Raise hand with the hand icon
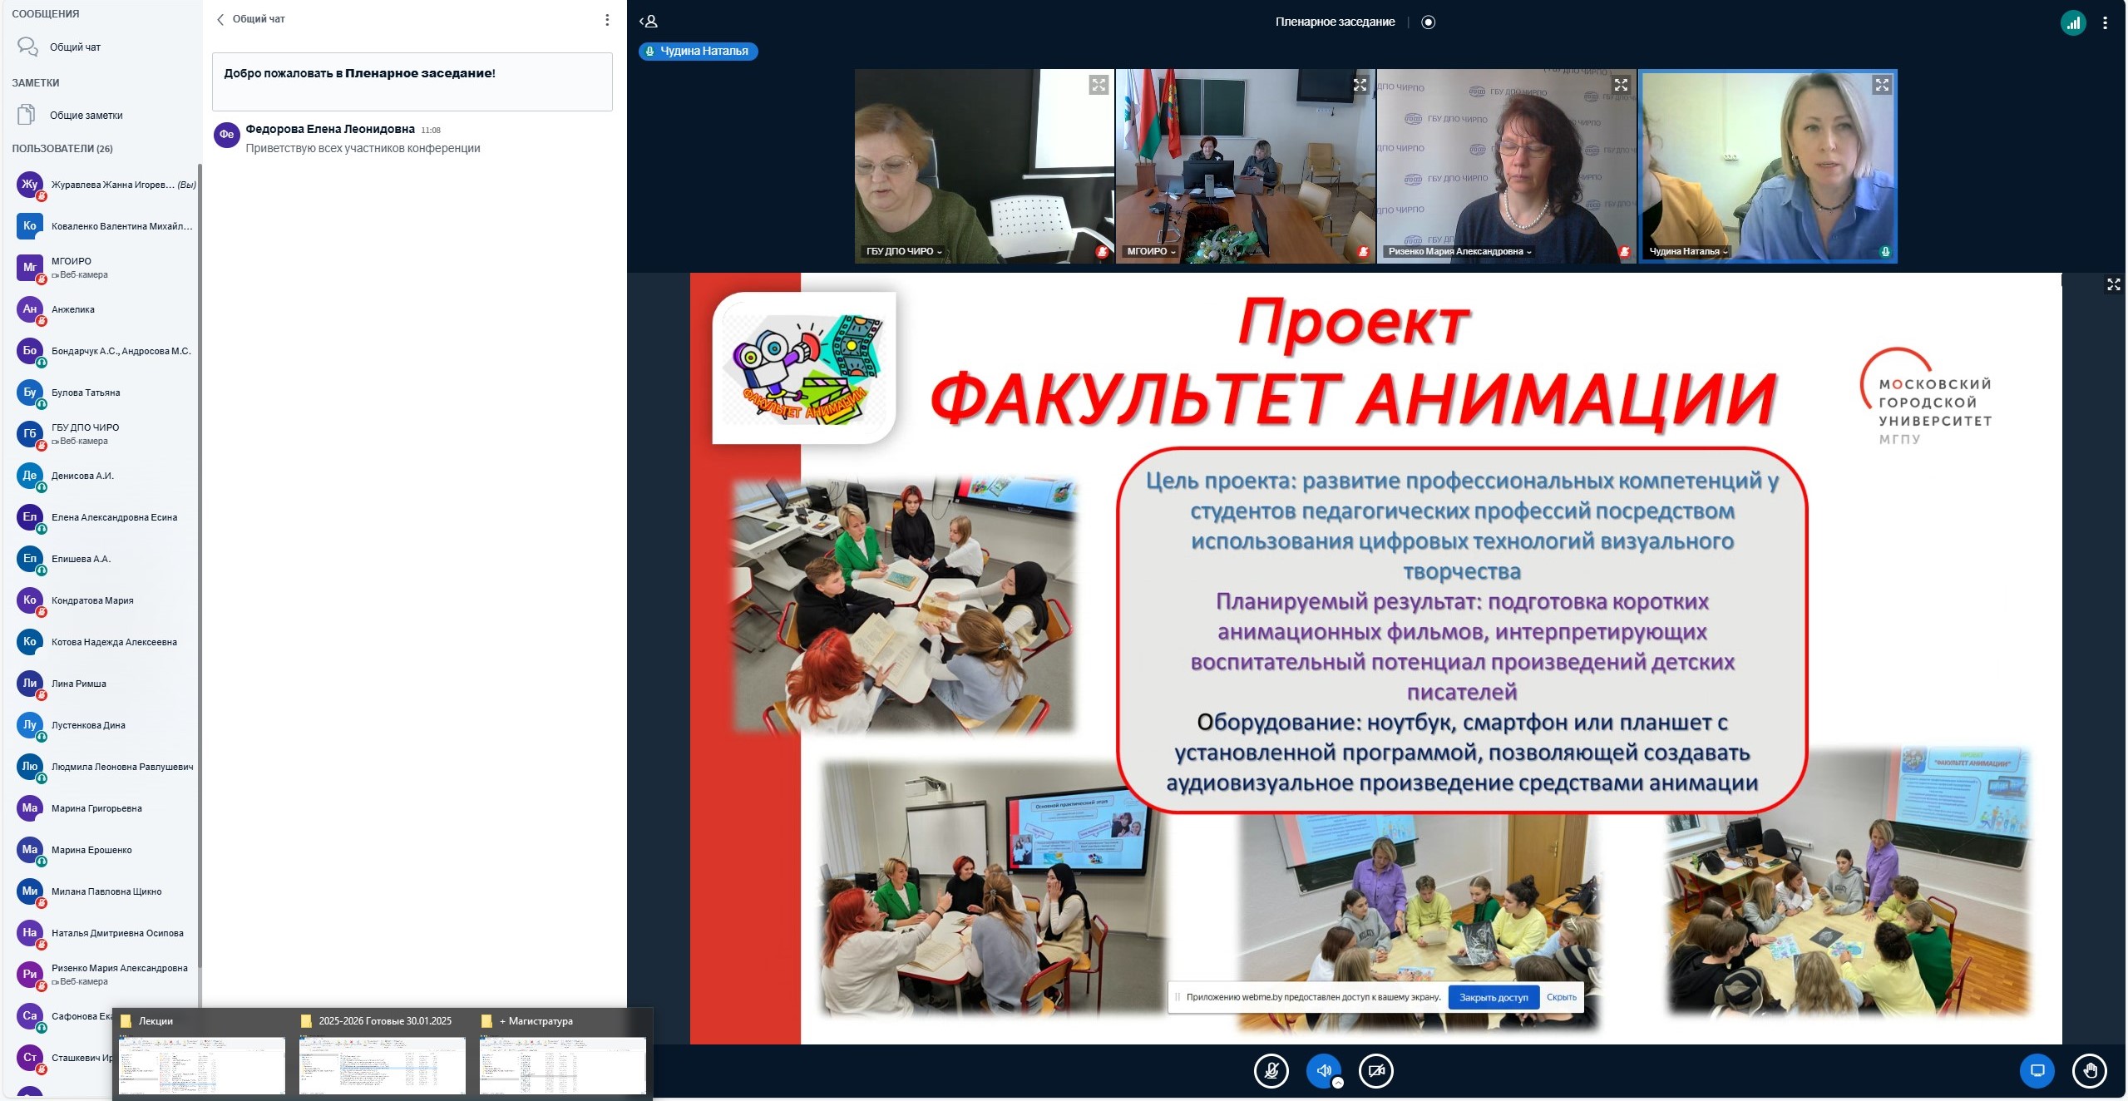 pos(2089,1071)
